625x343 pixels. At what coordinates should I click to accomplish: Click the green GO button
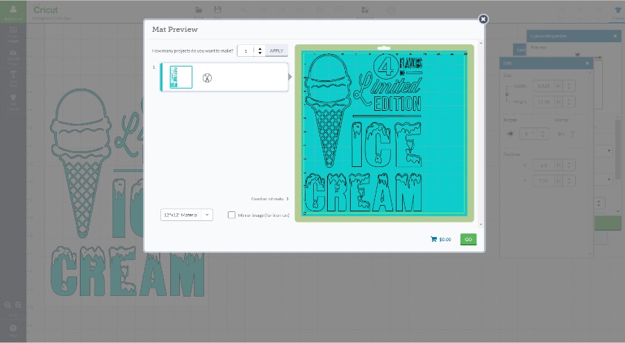(x=468, y=239)
